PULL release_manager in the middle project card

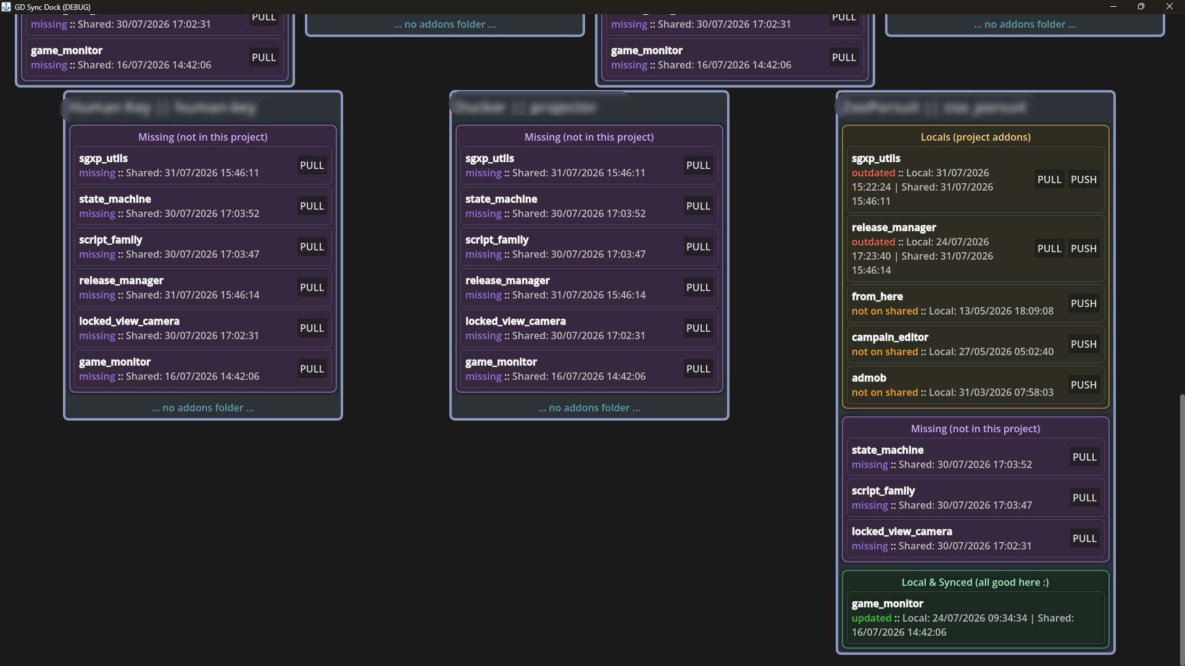click(x=698, y=287)
